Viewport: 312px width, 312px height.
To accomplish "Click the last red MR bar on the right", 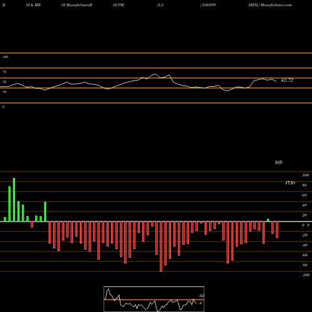I will click(277, 230).
